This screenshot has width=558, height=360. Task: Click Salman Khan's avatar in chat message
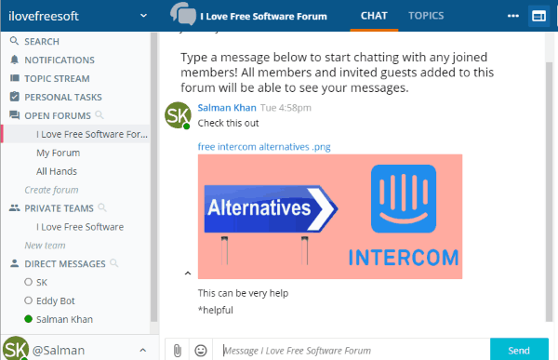[178, 115]
